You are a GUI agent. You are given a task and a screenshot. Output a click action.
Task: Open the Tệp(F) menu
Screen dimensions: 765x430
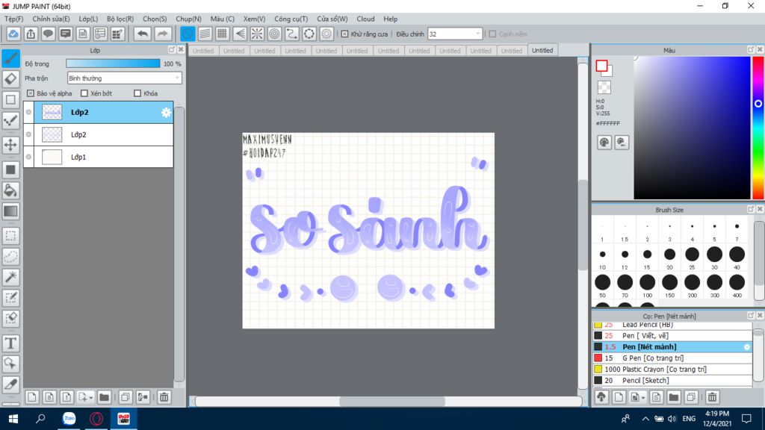(14, 19)
